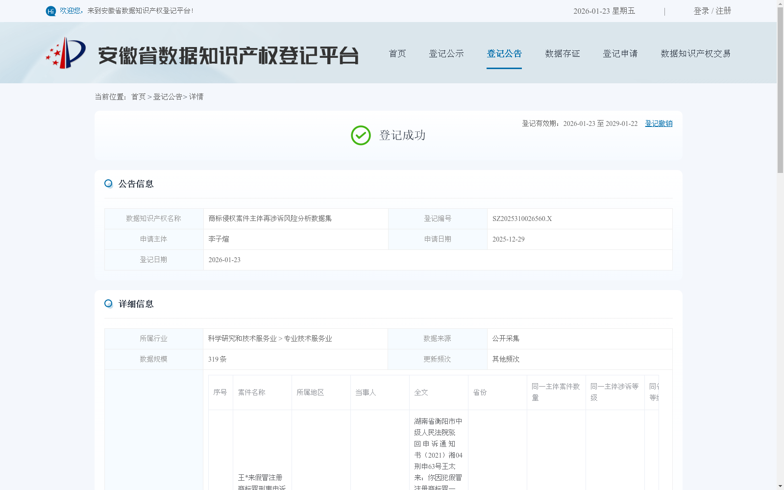
Task: Click 登记公告 in the breadcrumb
Action: (x=168, y=97)
